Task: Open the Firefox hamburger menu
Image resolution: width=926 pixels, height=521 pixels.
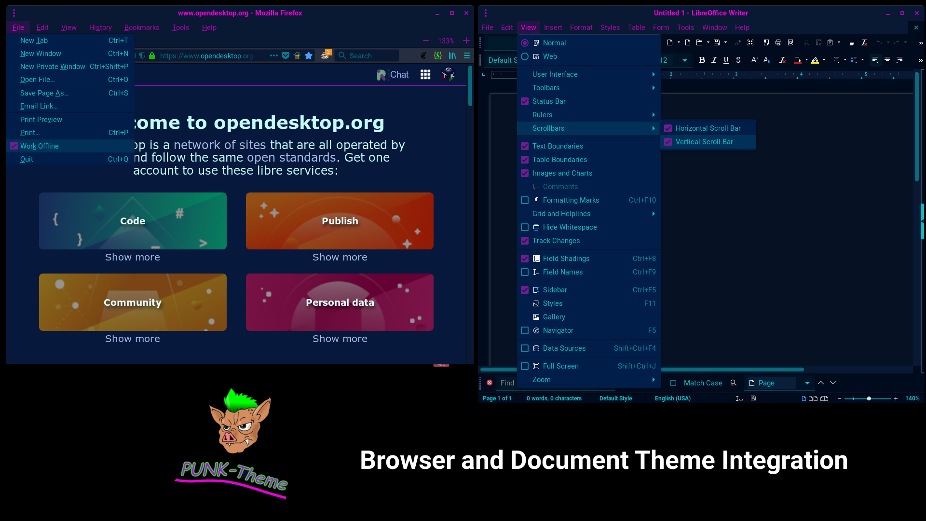Action: (467, 55)
